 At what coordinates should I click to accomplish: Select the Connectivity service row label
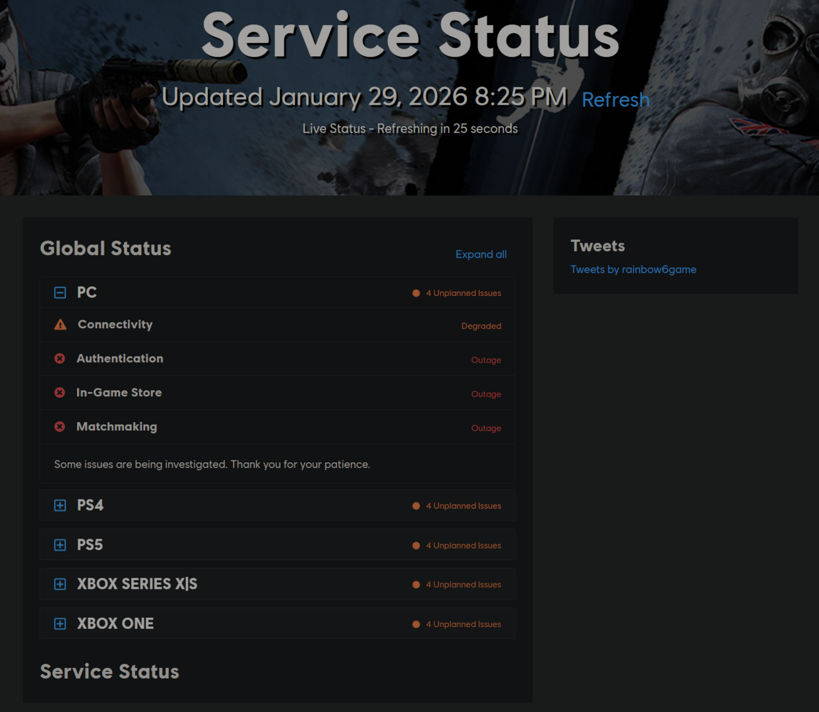(x=115, y=324)
